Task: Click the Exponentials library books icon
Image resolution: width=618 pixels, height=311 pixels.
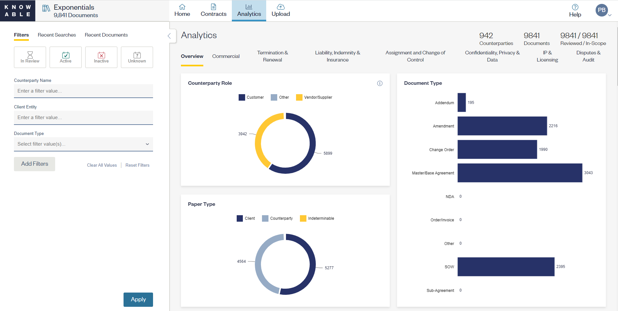Action: [46, 8]
